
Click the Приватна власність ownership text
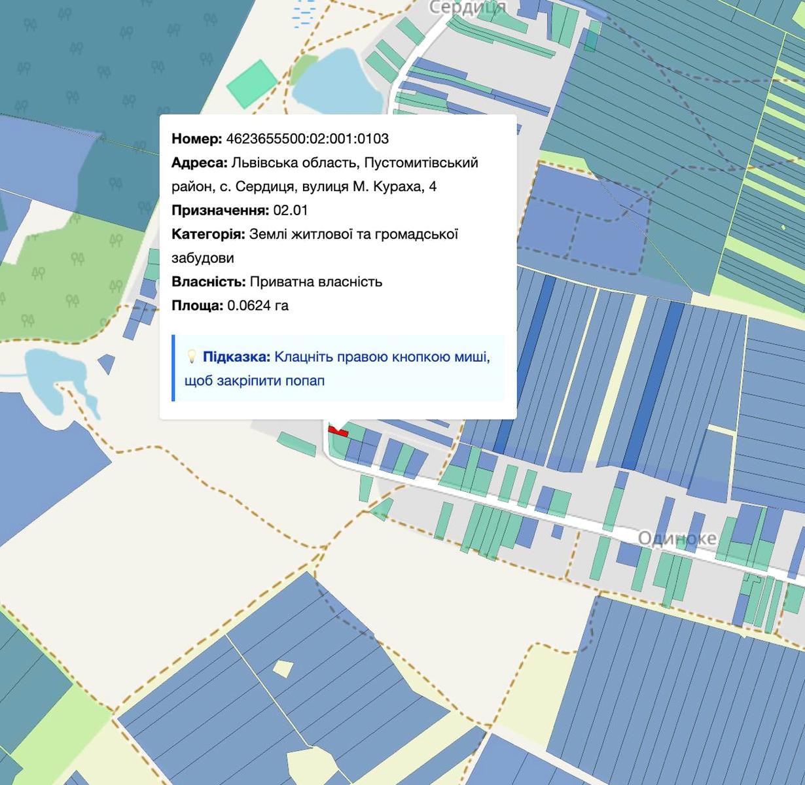315,282
